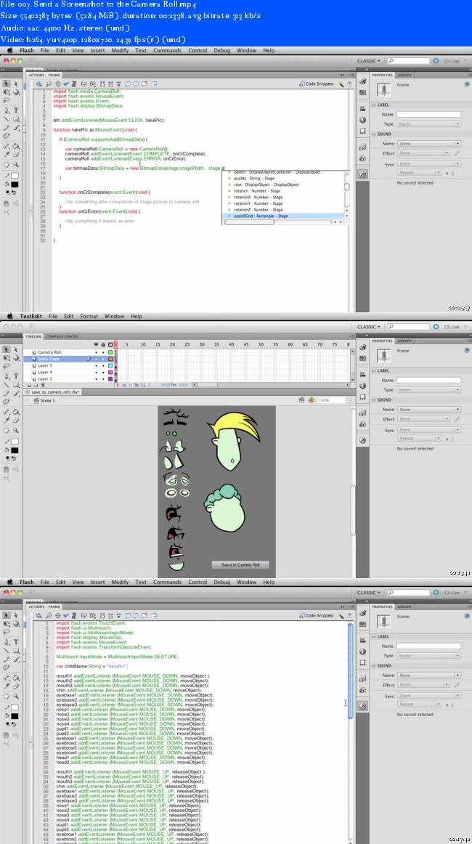The width and height of the screenshot is (472, 844).
Task: Open the Format menu in the TextEdit menu bar
Action: click(x=89, y=317)
